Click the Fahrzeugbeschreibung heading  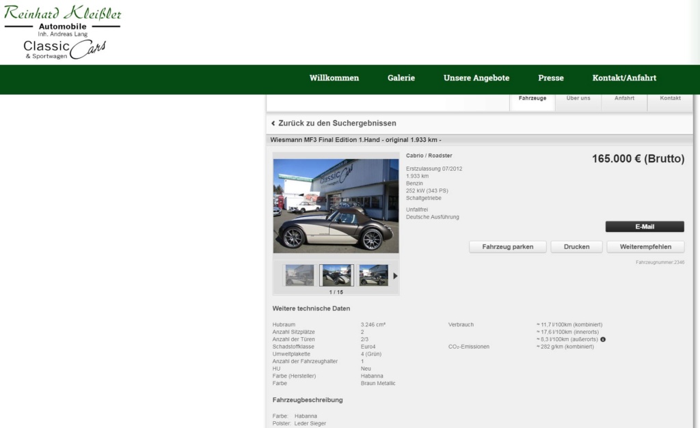point(308,400)
